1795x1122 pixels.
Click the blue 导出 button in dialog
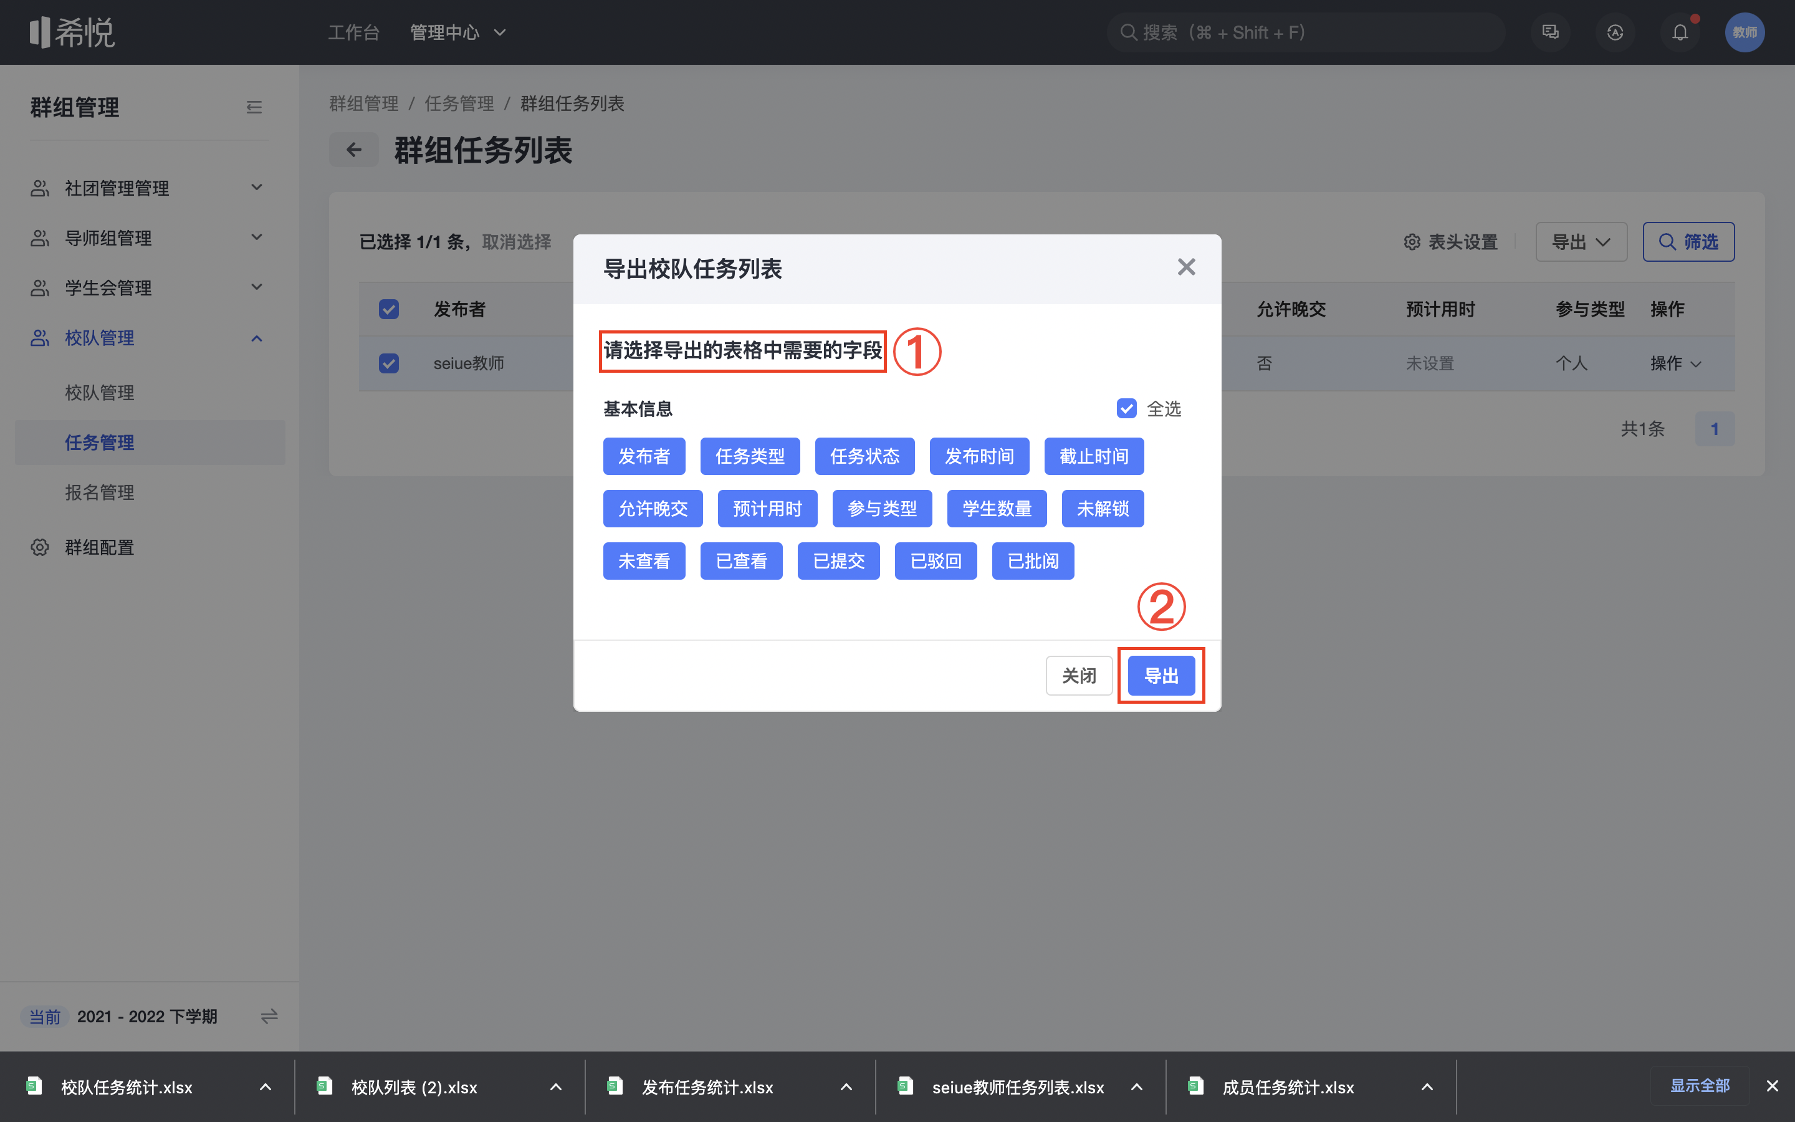pyautogui.click(x=1161, y=675)
